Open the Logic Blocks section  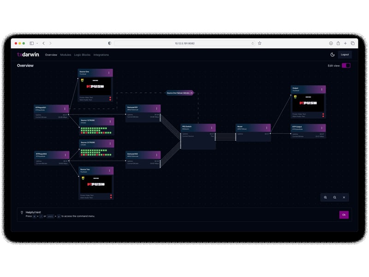[x=82, y=54]
